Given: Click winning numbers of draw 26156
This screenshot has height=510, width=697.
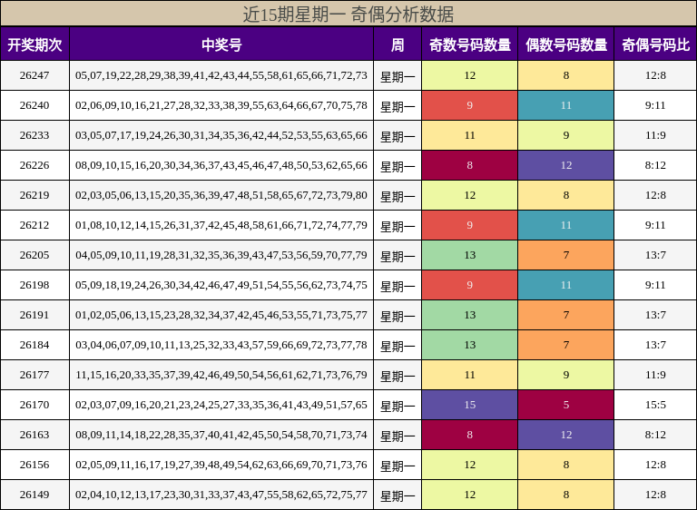Looking at the screenshot, I should pyautogui.click(x=221, y=466).
